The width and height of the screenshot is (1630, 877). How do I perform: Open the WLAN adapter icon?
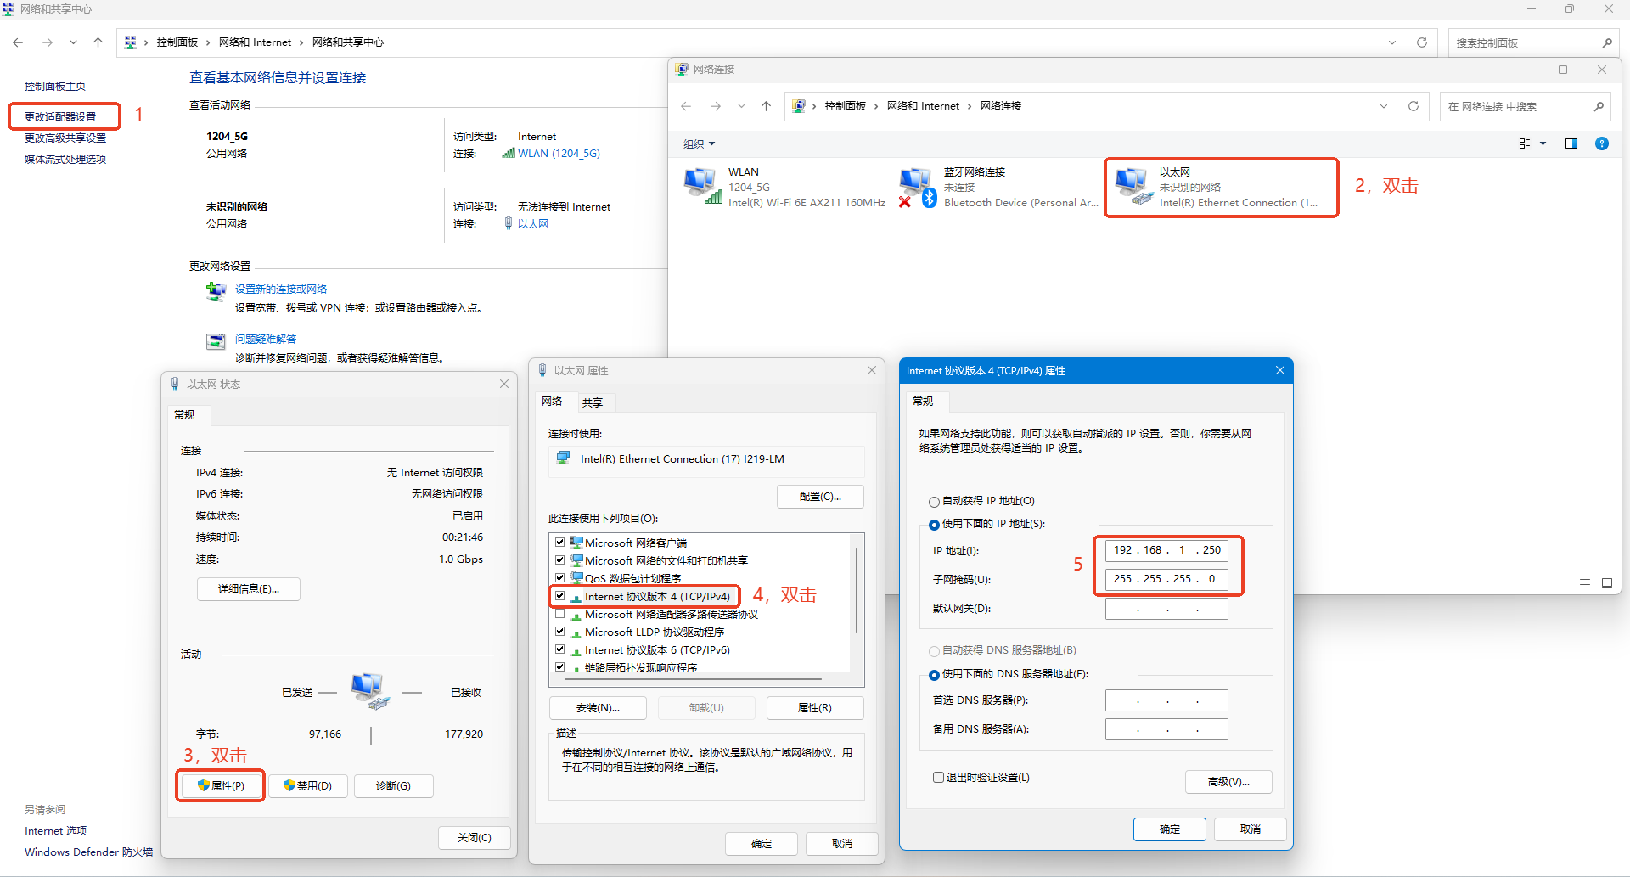[x=701, y=186]
